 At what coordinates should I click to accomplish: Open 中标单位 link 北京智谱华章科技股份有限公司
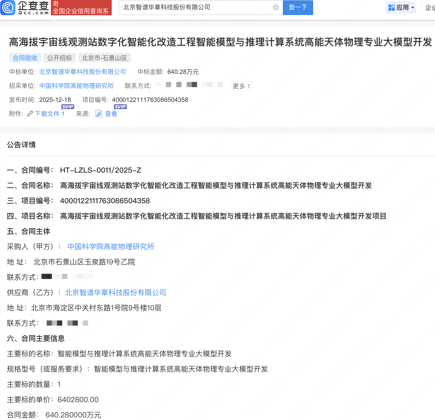[x=82, y=72]
